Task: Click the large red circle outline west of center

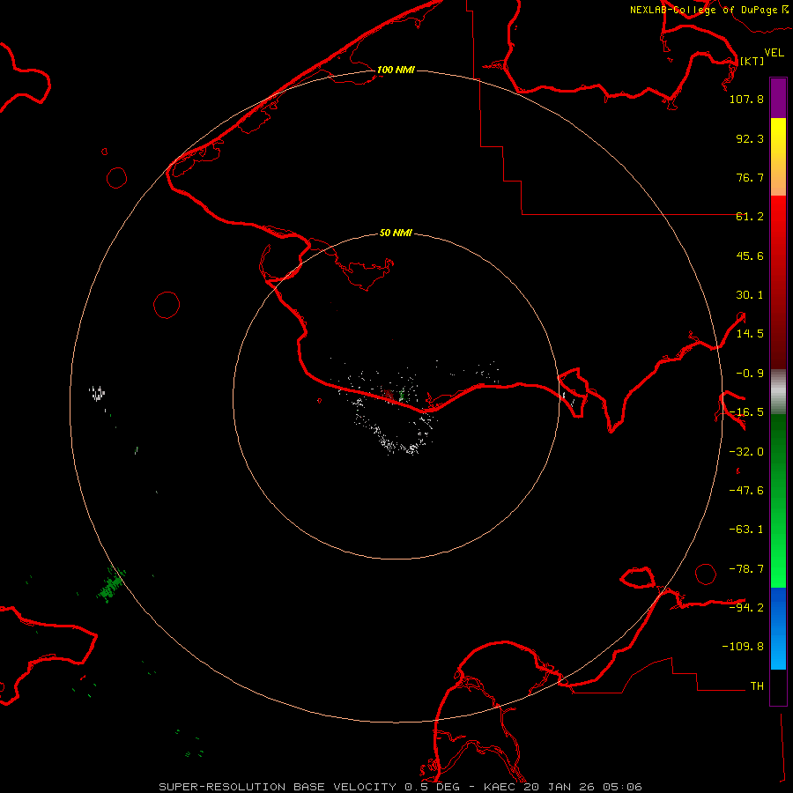Action: (x=167, y=305)
